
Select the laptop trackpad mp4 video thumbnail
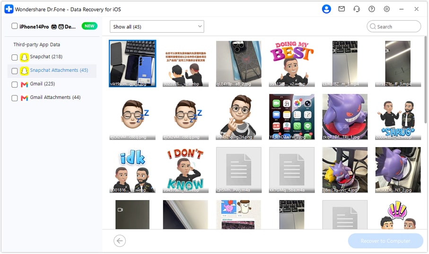coord(345,63)
